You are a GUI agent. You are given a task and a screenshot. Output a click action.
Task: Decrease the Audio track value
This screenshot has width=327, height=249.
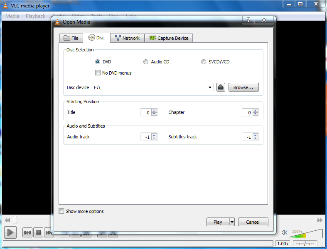click(154, 138)
